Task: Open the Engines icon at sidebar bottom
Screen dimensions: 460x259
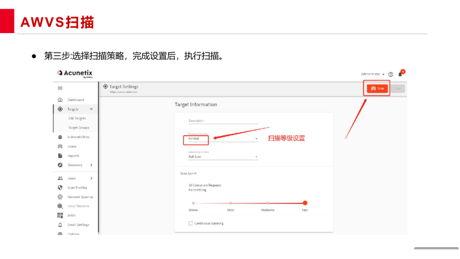Action: pyautogui.click(x=60, y=234)
